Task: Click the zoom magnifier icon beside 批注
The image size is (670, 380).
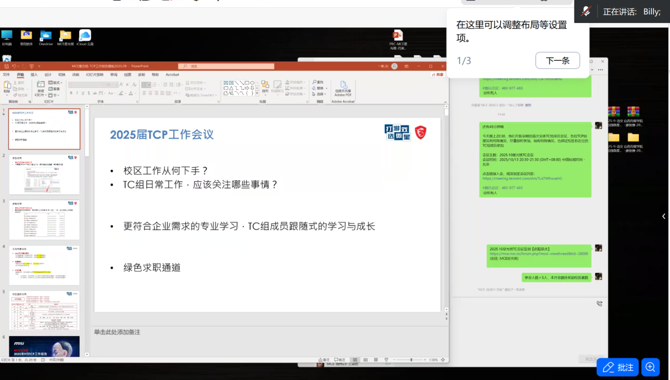Action: (x=649, y=367)
